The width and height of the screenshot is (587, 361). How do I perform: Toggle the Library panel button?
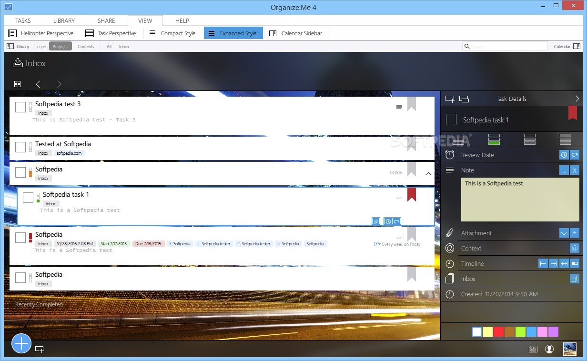click(18, 46)
